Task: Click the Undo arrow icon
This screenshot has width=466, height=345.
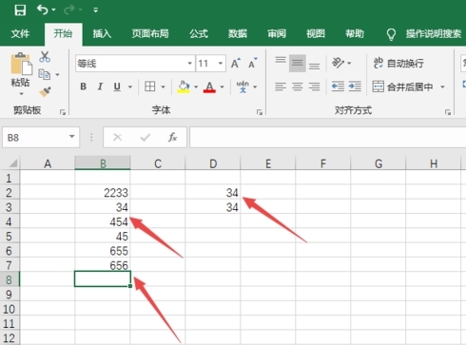Action: point(42,10)
